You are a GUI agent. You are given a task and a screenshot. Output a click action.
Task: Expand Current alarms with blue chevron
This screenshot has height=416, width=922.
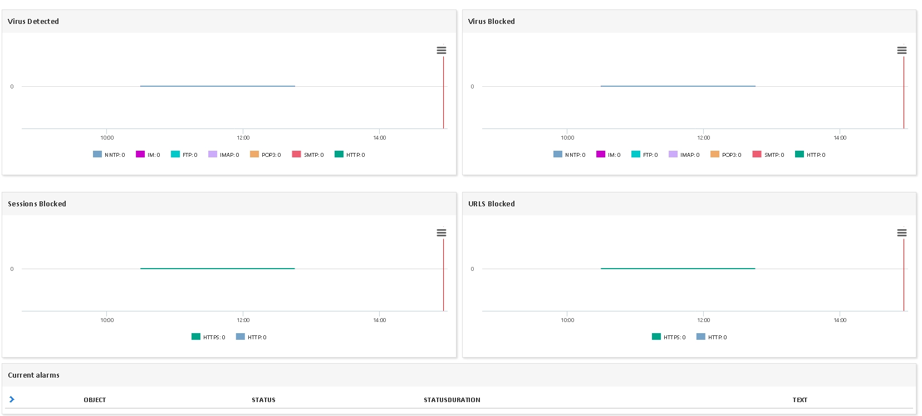click(x=12, y=399)
